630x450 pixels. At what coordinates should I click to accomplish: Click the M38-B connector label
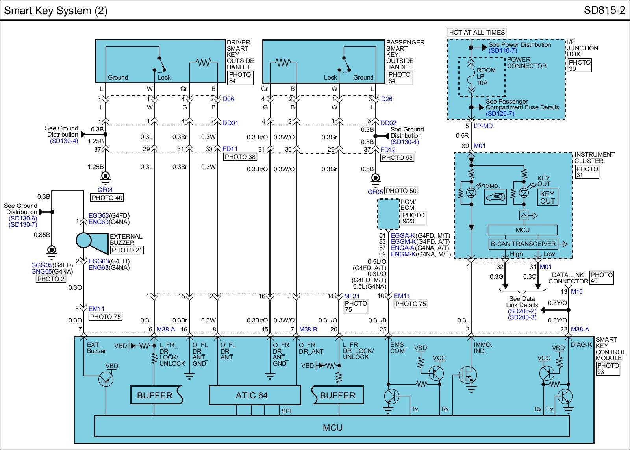pos(308,329)
